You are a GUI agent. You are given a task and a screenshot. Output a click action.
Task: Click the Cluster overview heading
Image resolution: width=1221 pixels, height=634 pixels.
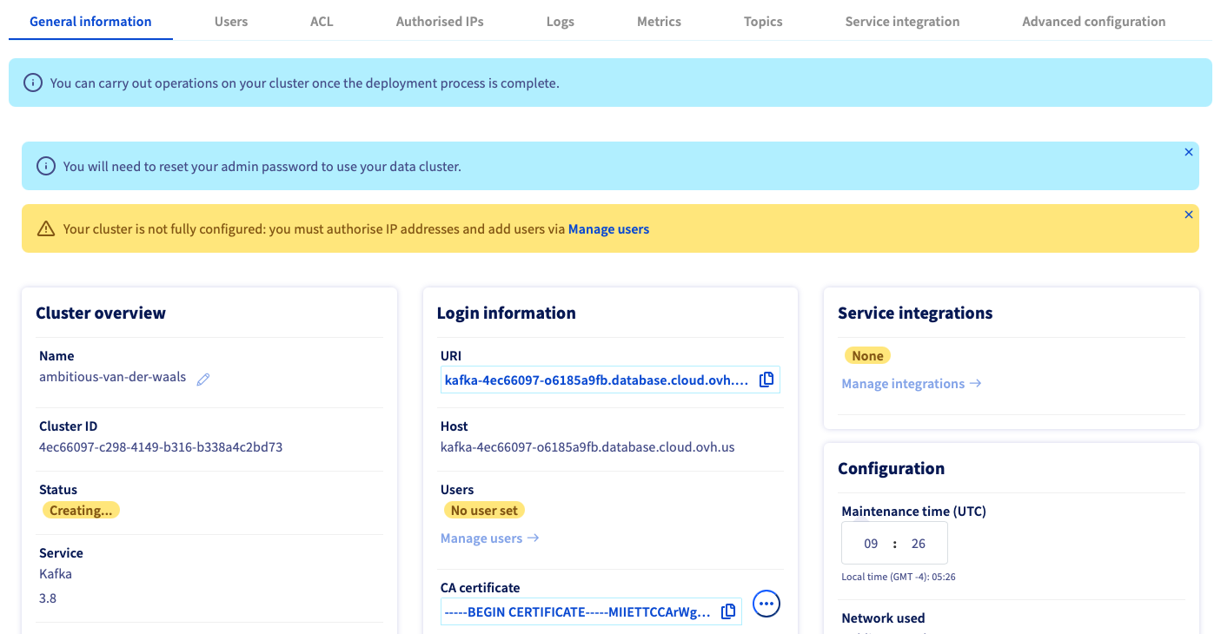point(101,313)
